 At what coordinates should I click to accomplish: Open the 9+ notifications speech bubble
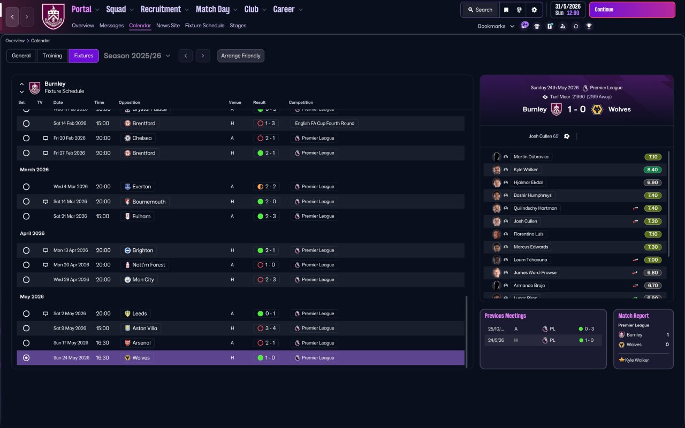tap(525, 25)
